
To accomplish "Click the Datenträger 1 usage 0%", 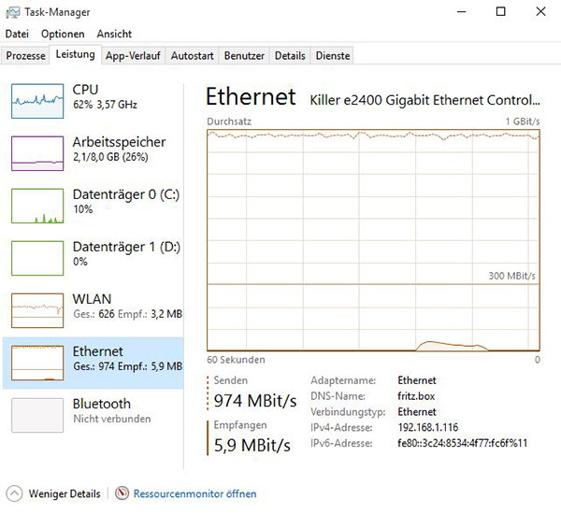I will coord(80,262).
